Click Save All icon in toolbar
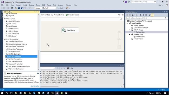Viewport: 169px width, 95px height. pyautogui.click(x=22, y=8)
